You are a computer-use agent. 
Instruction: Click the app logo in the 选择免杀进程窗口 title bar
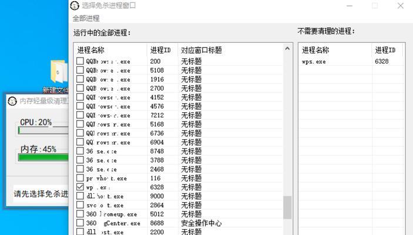tap(75, 5)
